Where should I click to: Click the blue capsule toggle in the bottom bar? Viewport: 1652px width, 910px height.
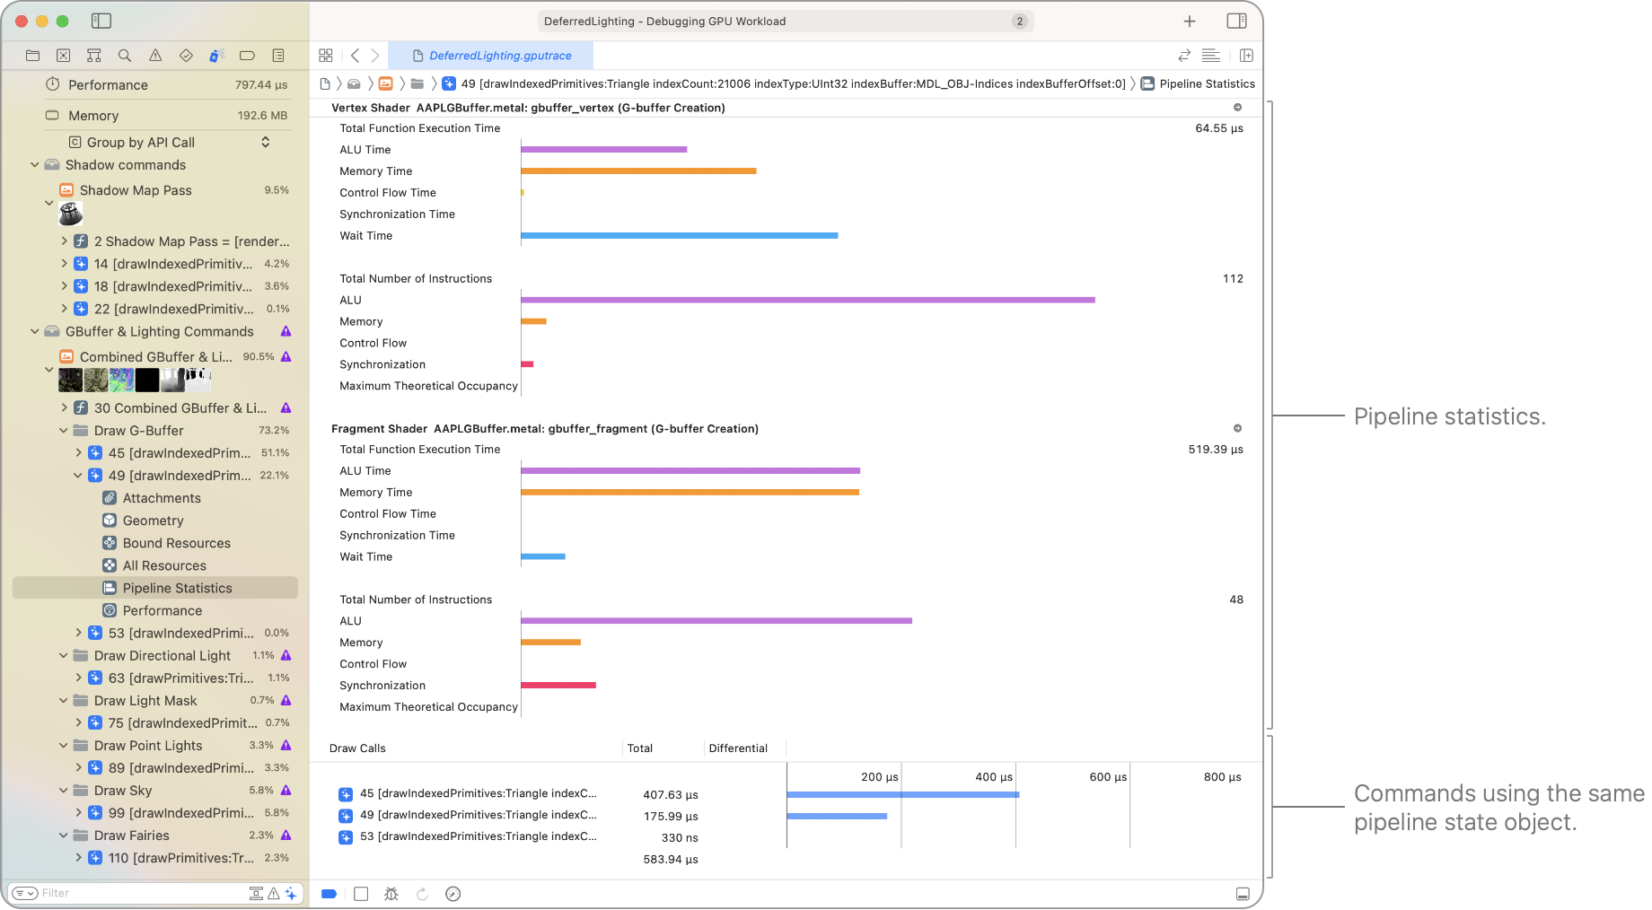[329, 894]
